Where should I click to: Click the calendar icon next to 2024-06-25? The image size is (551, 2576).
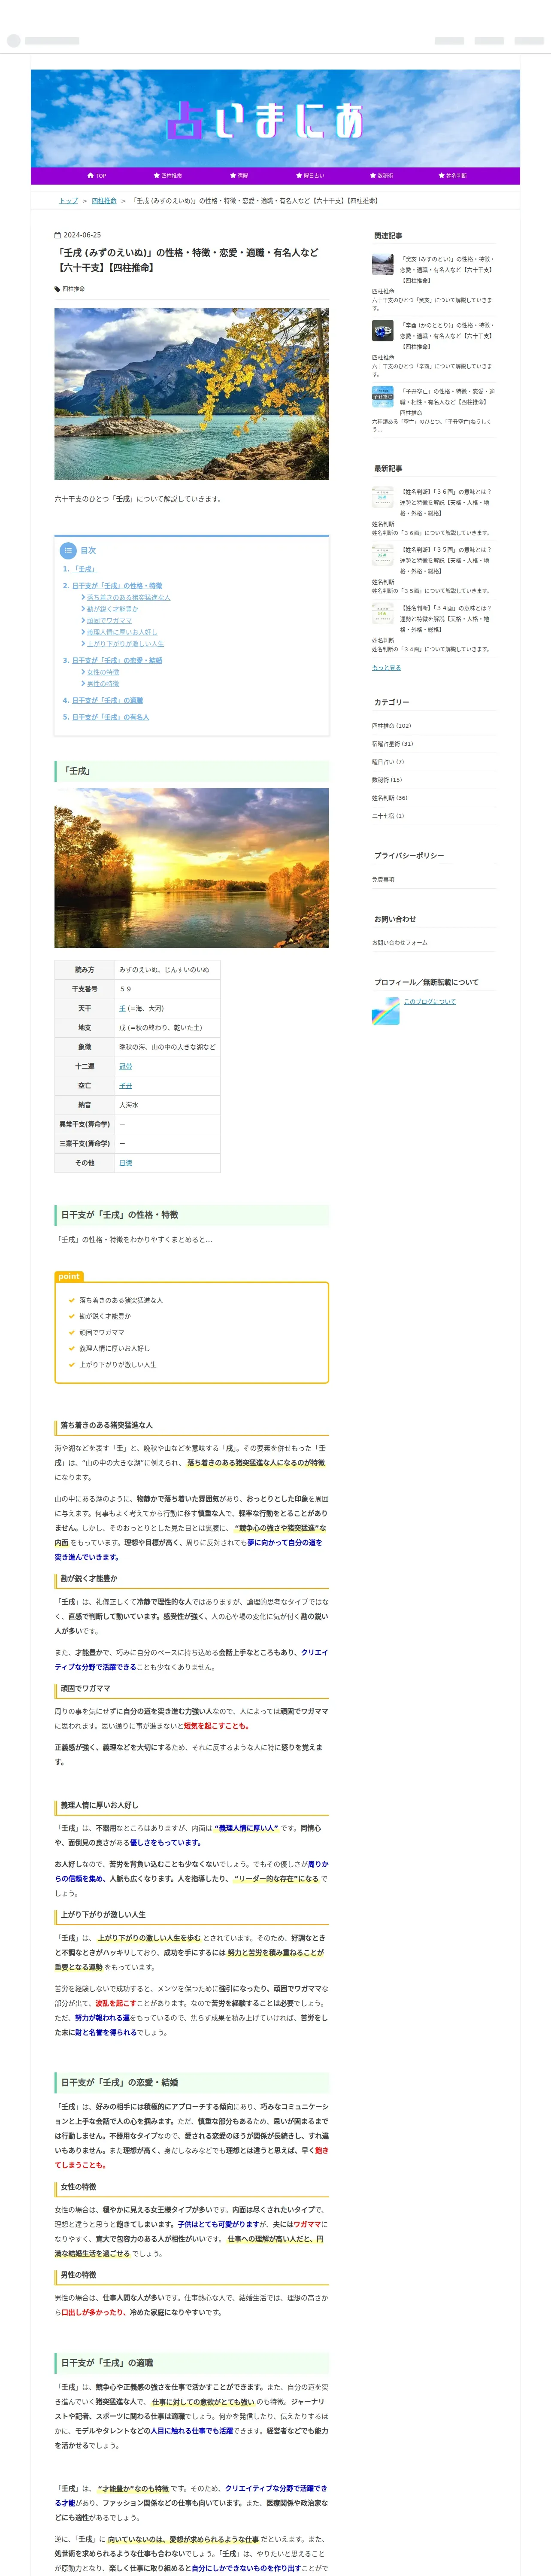57,235
